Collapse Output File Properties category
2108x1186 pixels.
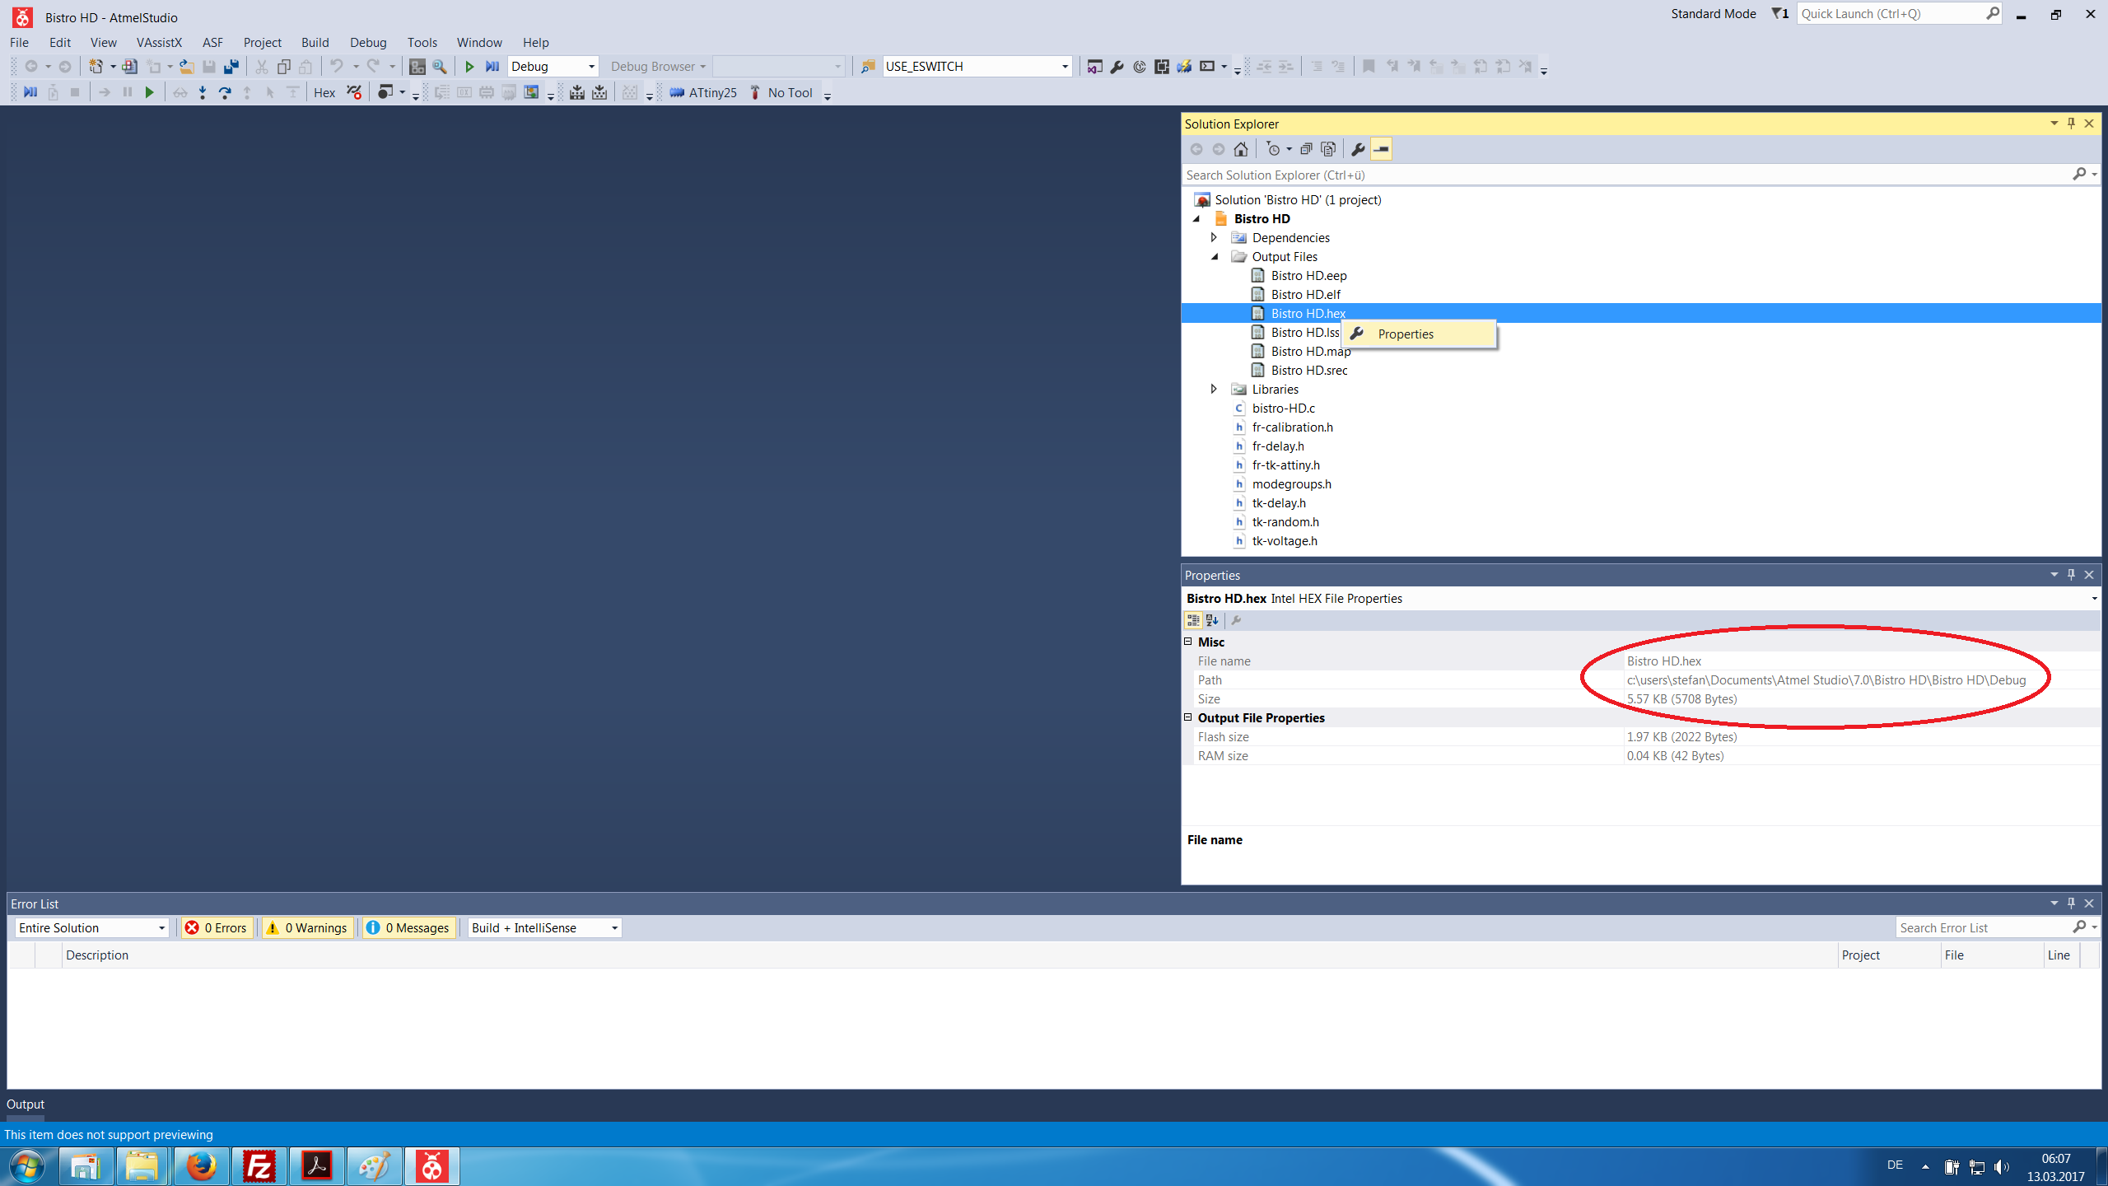pyautogui.click(x=1188, y=717)
